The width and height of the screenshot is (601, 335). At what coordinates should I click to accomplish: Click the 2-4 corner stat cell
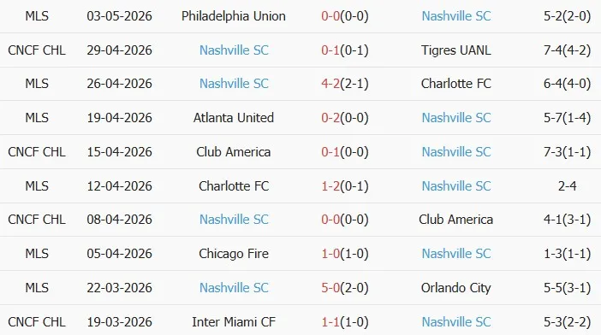click(x=568, y=185)
